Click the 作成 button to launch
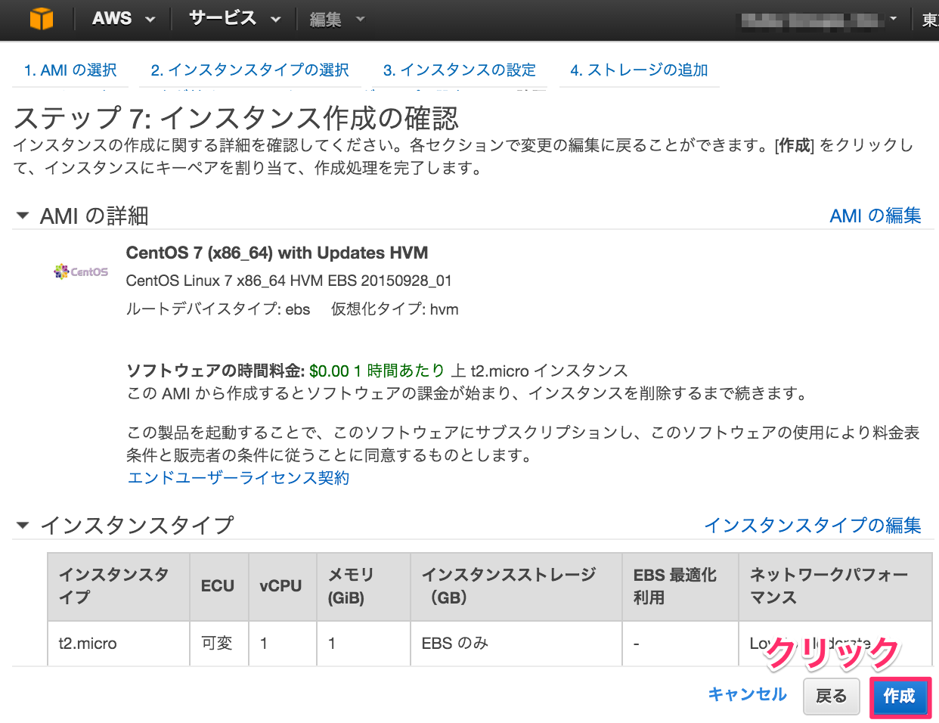 tap(900, 697)
